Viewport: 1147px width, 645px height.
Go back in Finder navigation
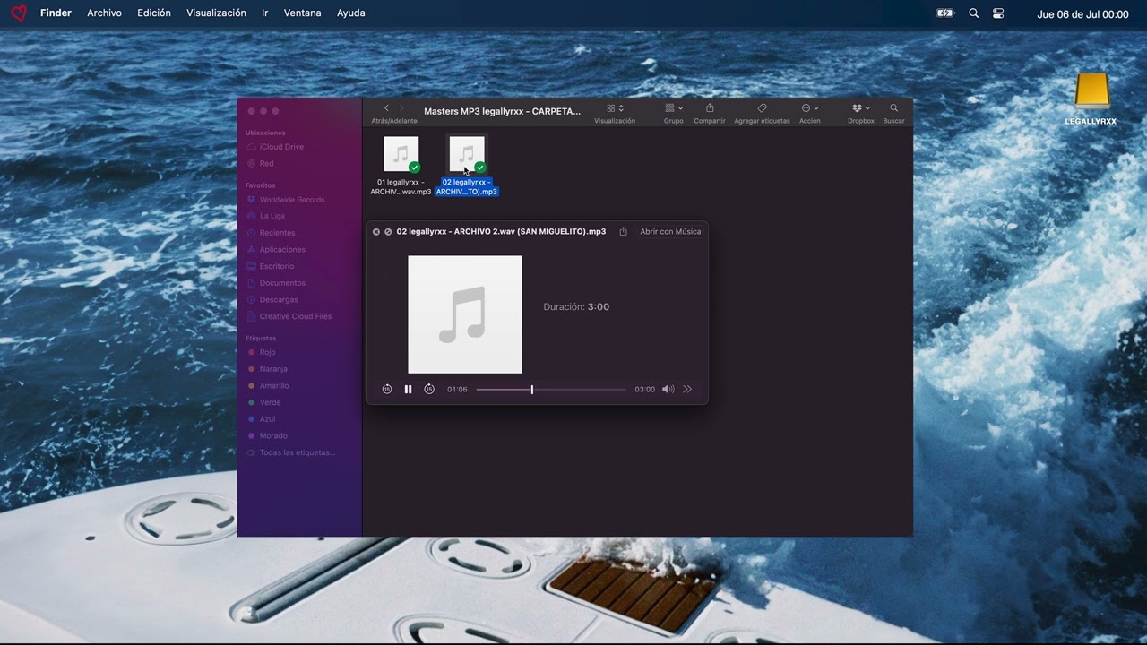[386, 108]
